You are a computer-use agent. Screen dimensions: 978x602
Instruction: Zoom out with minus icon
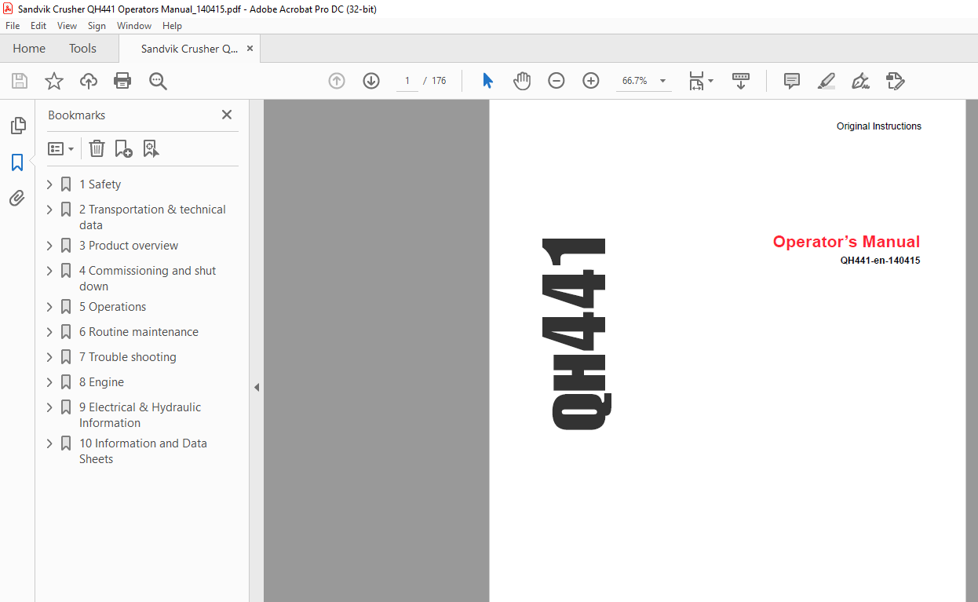point(557,81)
